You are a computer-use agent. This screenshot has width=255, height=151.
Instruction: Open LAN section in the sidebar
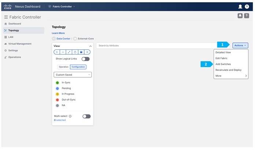(x=11, y=37)
